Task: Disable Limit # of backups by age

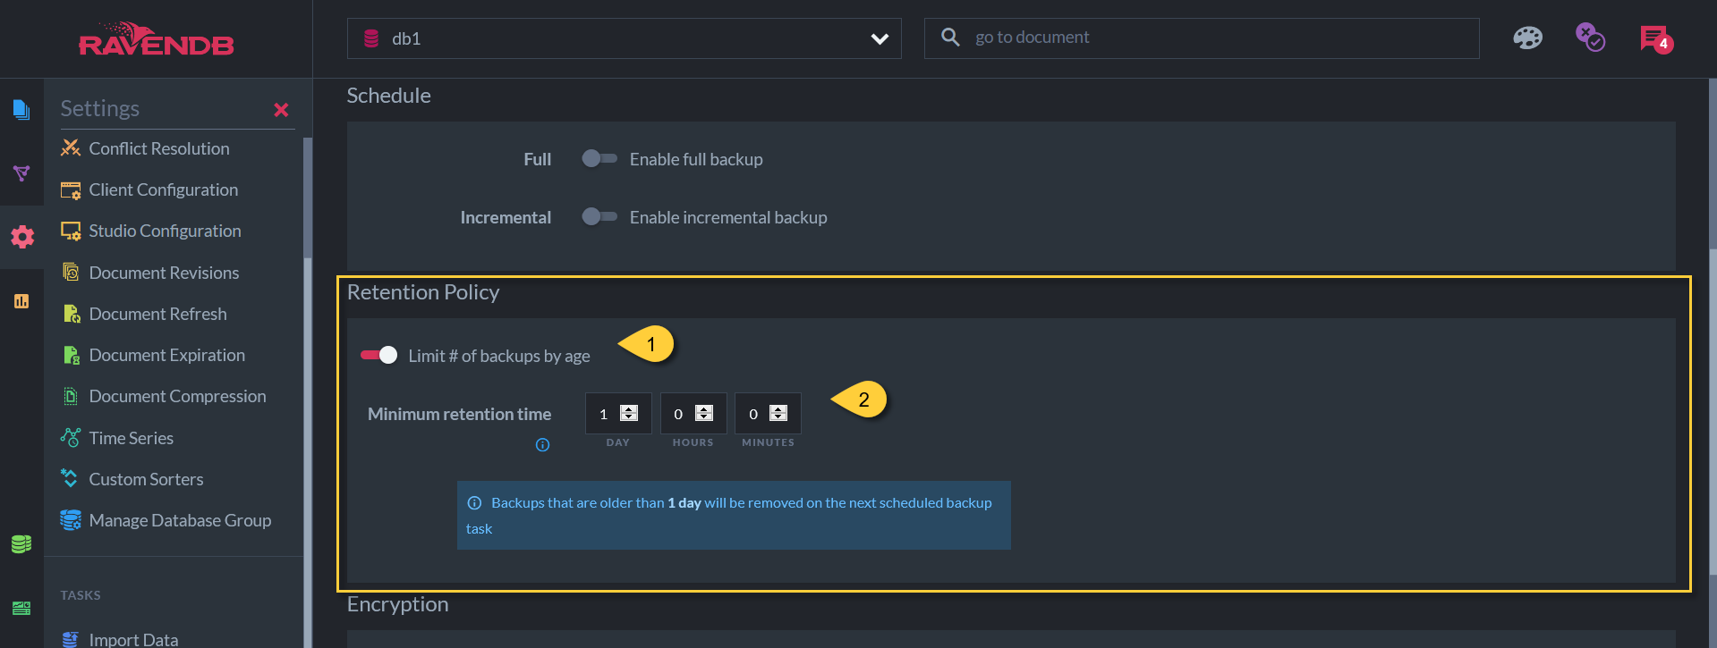Action: pos(379,355)
